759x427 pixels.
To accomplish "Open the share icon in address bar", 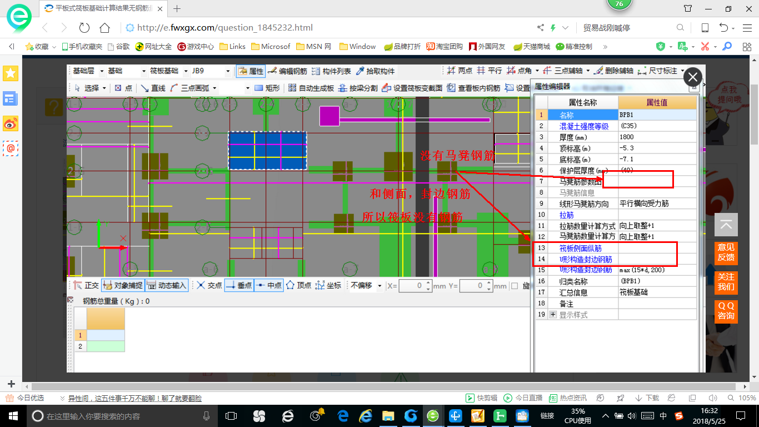I will 541,28.
